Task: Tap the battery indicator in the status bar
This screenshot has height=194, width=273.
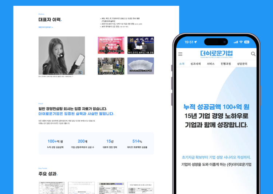Action: click(x=247, y=42)
